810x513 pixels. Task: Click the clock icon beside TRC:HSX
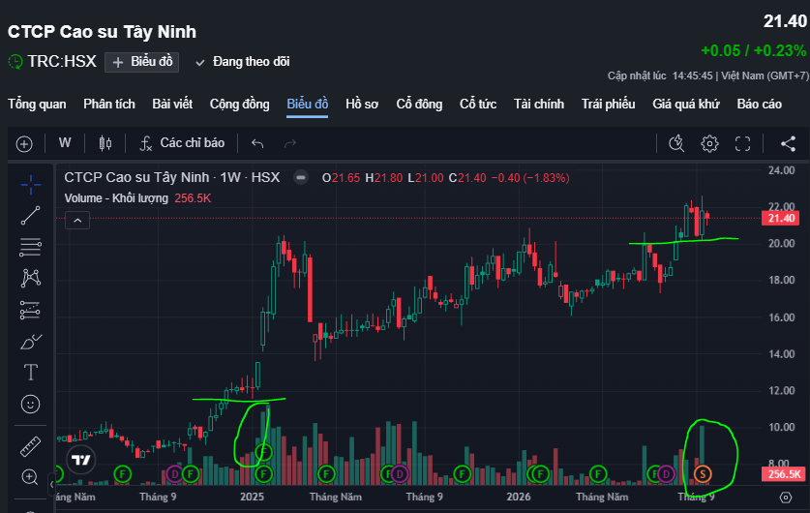[x=15, y=62]
